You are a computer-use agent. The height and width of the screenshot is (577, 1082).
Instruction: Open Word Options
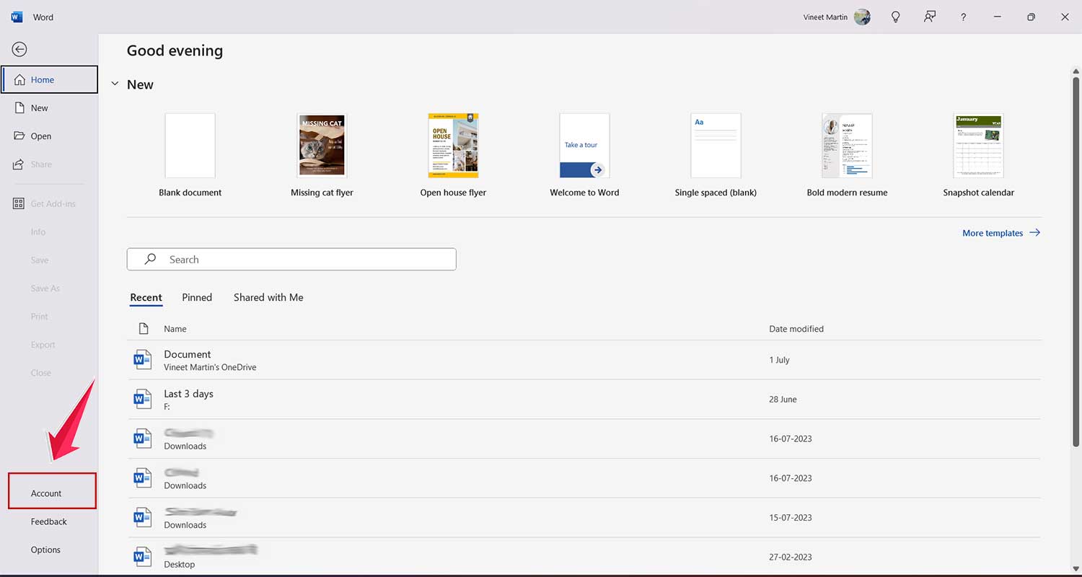45,549
